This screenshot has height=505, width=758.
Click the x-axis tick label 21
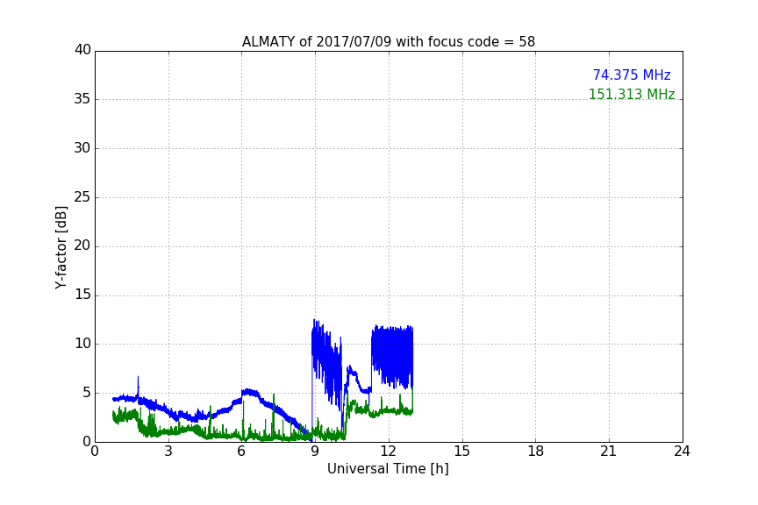[x=609, y=452]
